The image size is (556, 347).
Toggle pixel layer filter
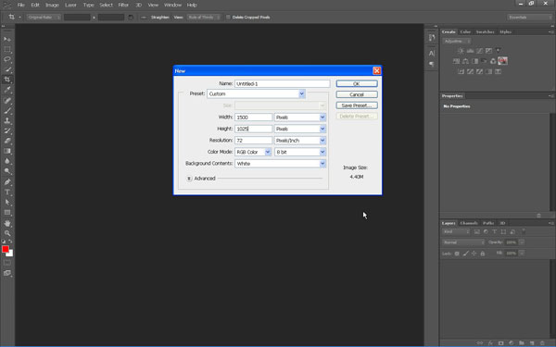[477, 232]
